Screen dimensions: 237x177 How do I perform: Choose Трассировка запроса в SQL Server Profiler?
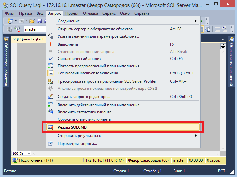click(x=123, y=81)
